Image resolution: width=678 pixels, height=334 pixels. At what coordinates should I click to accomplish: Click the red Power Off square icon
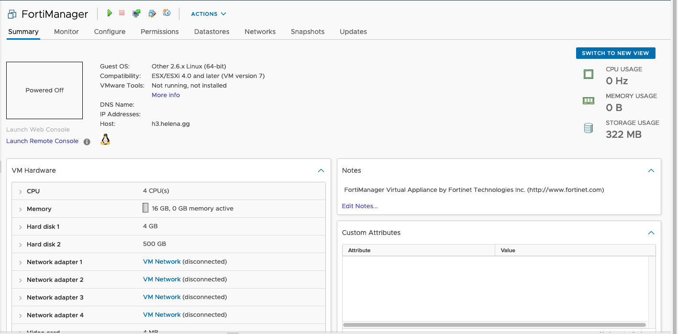tap(122, 13)
